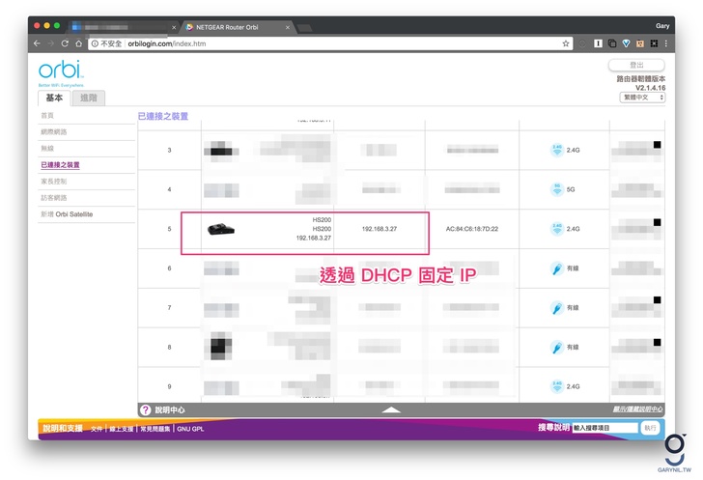Screen dimensions: 703x480
Task: Click the 2.4G wifi icon in row 3
Action: pos(557,150)
